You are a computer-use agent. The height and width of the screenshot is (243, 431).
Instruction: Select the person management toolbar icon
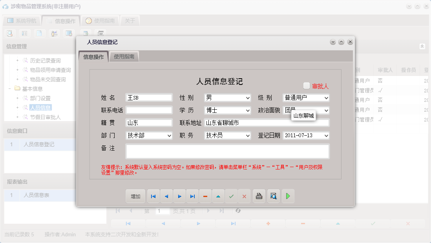click(x=54, y=33)
